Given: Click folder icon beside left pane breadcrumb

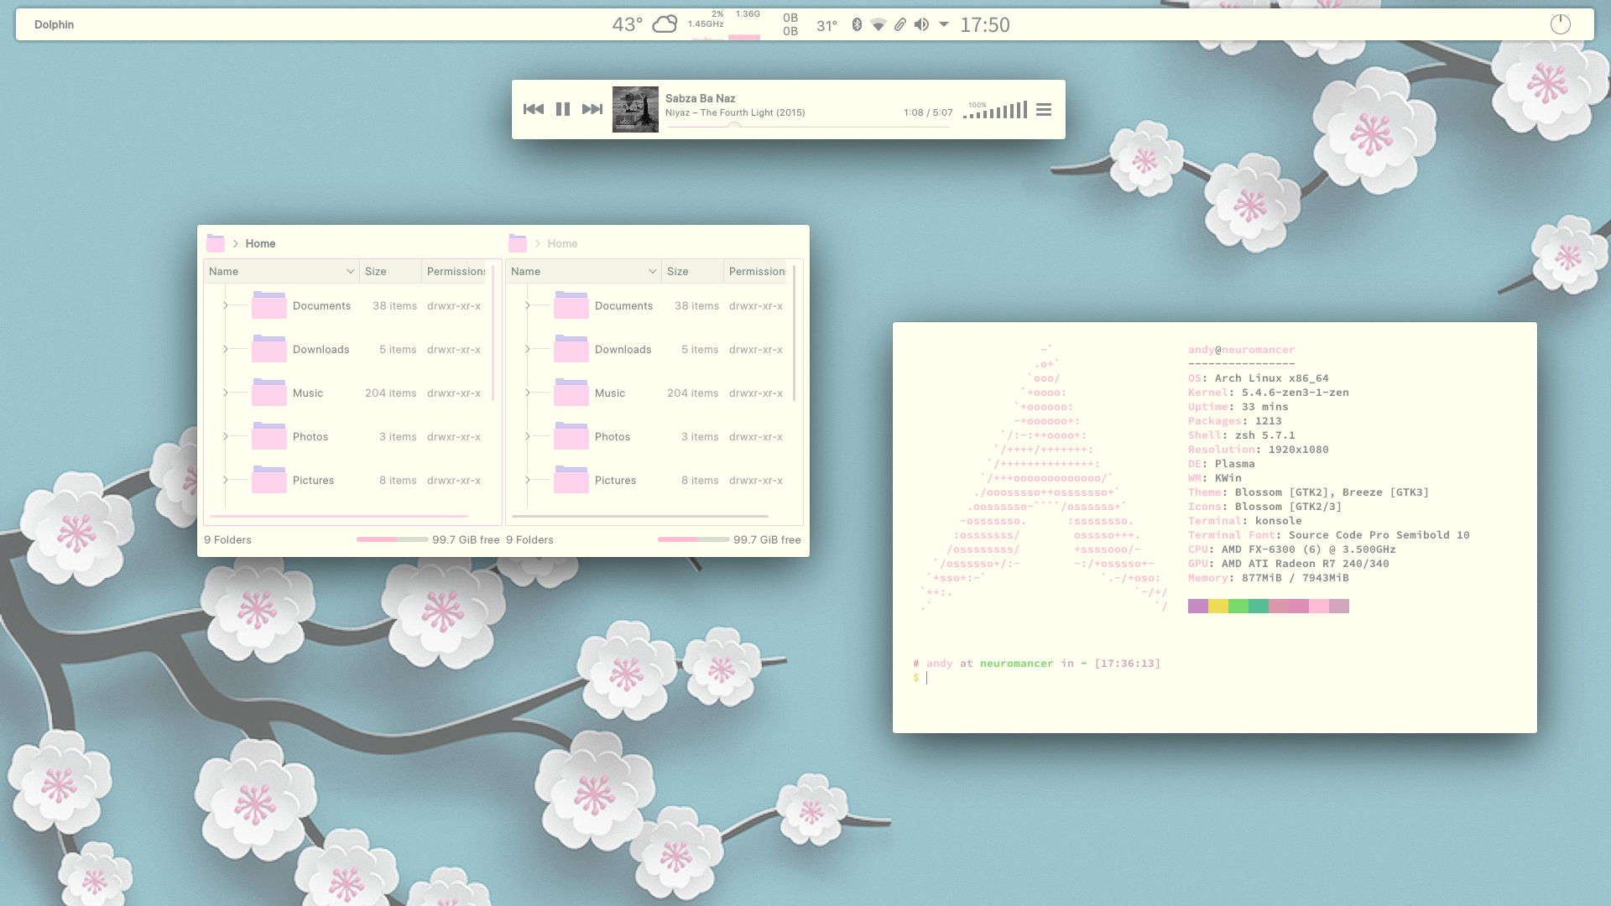Looking at the screenshot, I should [216, 243].
